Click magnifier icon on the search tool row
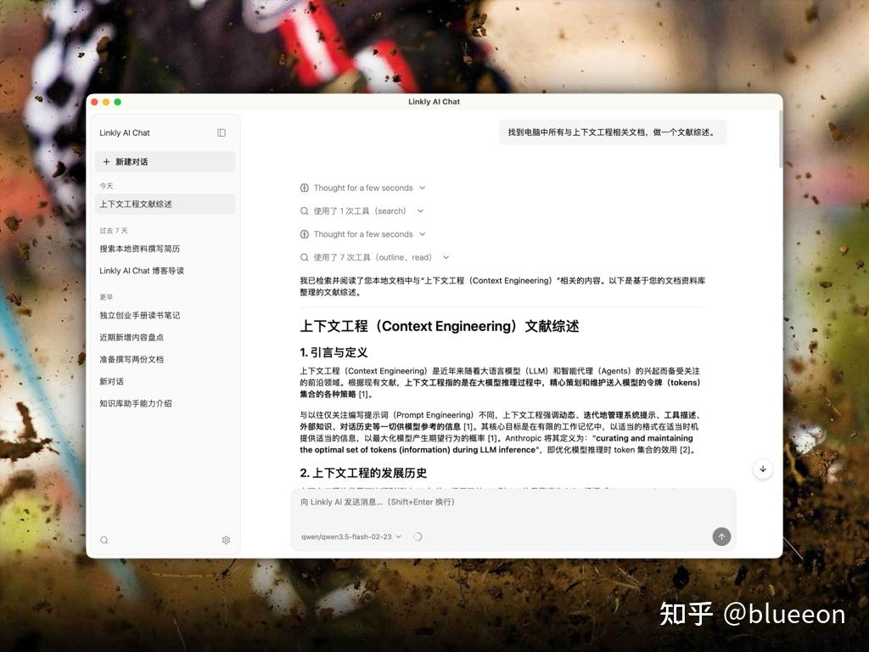869x652 pixels. pos(305,211)
